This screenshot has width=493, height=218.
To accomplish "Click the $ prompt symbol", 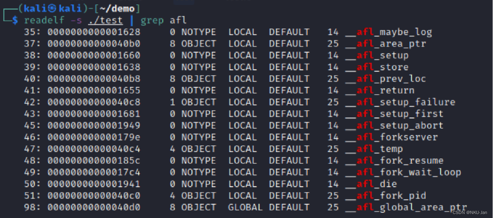I will [15, 21].
